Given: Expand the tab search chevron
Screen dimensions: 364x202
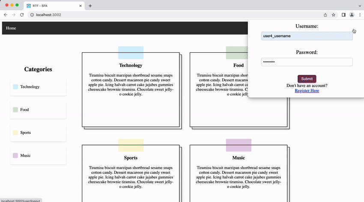Looking at the screenshot, I should pos(360,6).
